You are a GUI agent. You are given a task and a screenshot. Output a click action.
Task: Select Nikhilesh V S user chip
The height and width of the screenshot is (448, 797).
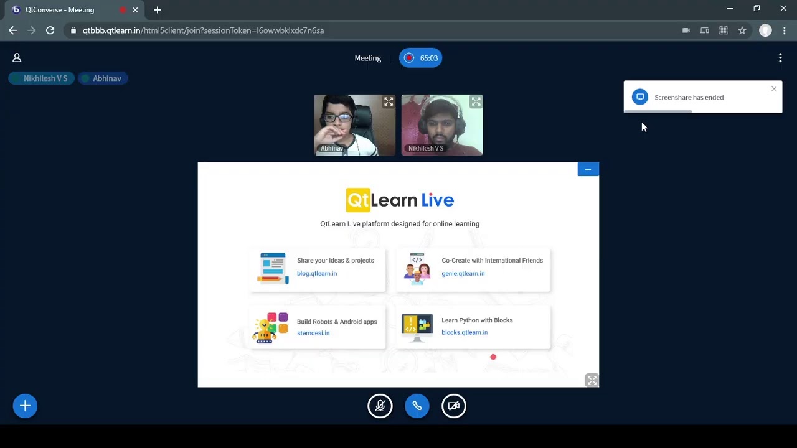tap(42, 78)
